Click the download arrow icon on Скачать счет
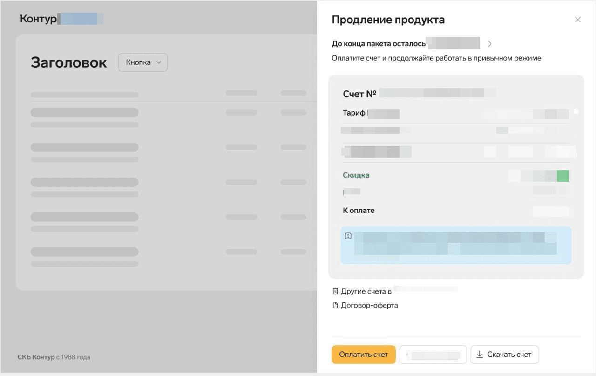Image resolution: width=596 pixels, height=376 pixels. tap(480, 355)
